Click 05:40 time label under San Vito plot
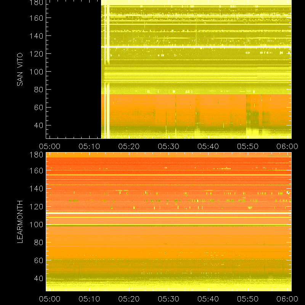The image size is (305, 305). [208, 146]
